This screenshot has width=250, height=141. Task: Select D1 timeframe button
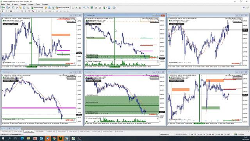(x=61, y=11)
